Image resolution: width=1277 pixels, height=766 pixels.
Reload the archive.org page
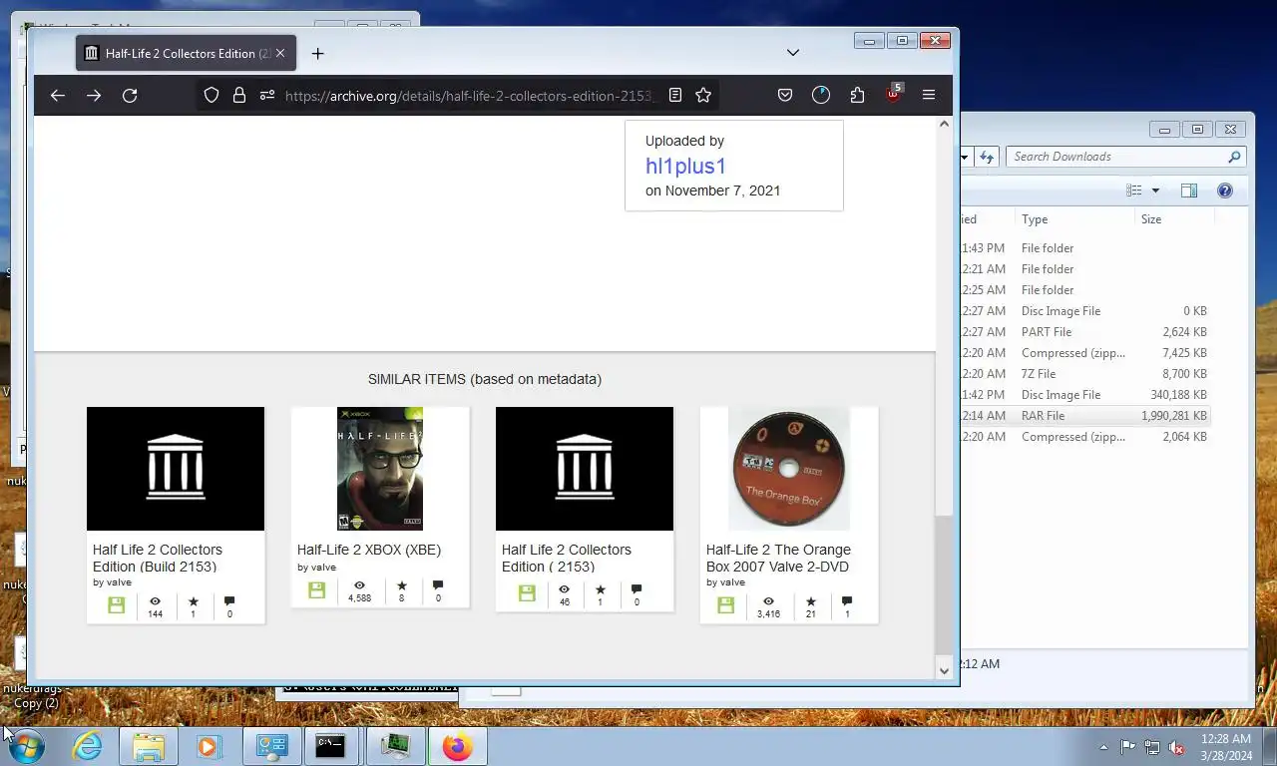click(130, 95)
